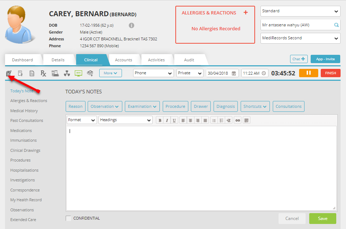Viewport: 346px width, 229px height.
Task: Switch to the Audit tab
Action: [189, 60]
